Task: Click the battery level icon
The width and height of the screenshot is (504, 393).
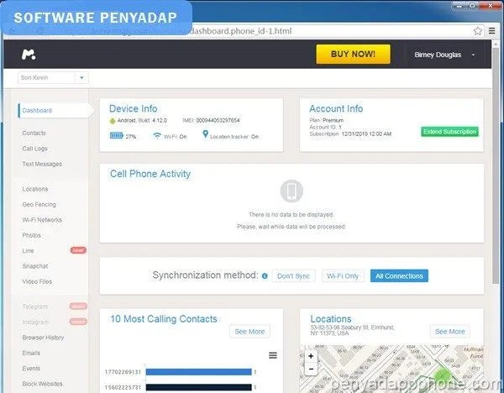Action: click(x=117, y=135)
